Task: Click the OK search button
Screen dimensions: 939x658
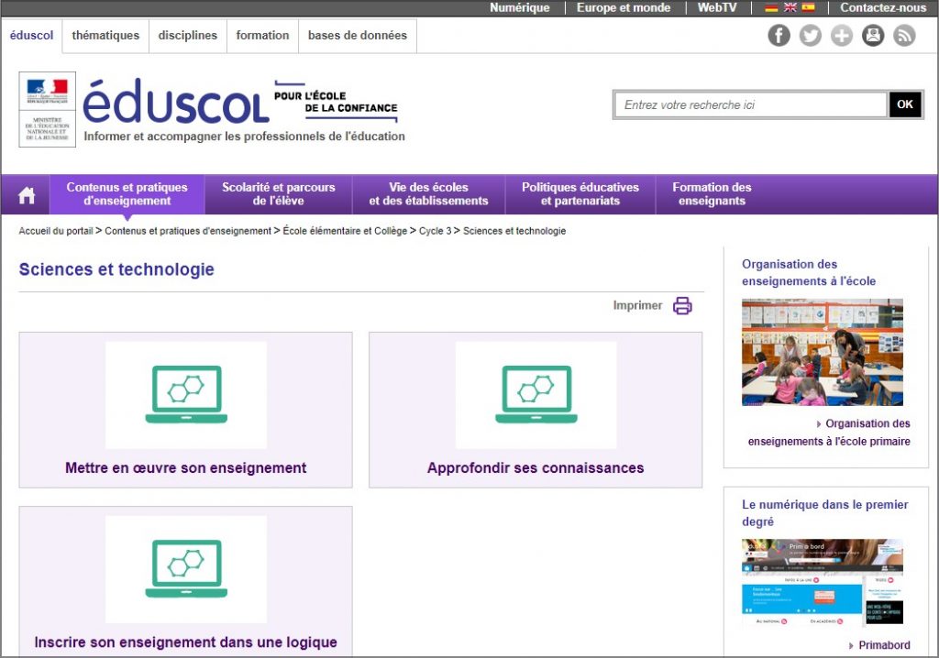Action: tap(905, 104)
